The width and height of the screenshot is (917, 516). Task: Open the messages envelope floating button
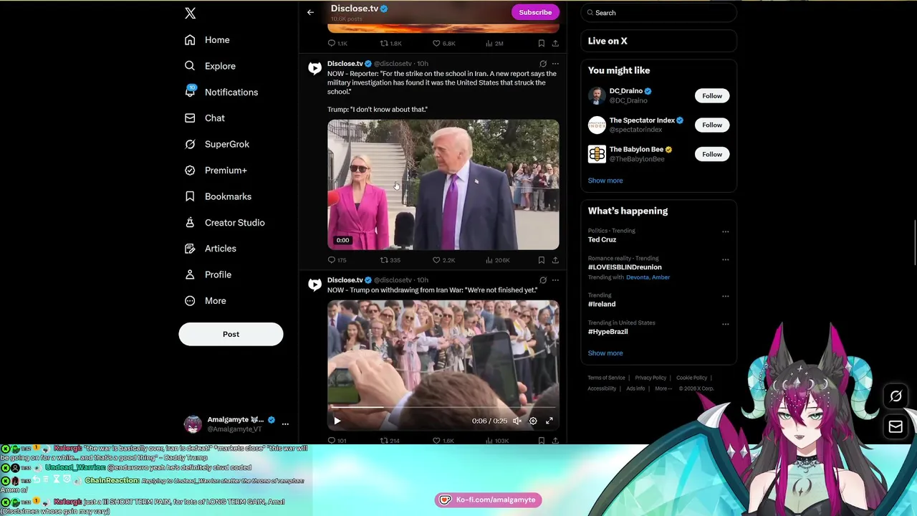coord(896,427)
